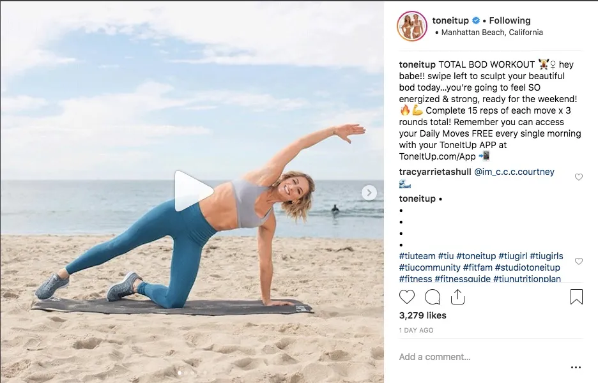The height and width of the screenshot is (383, 598).
Task: Like tracyarrietashull's comment via small heart
Action: coord(579,177)
